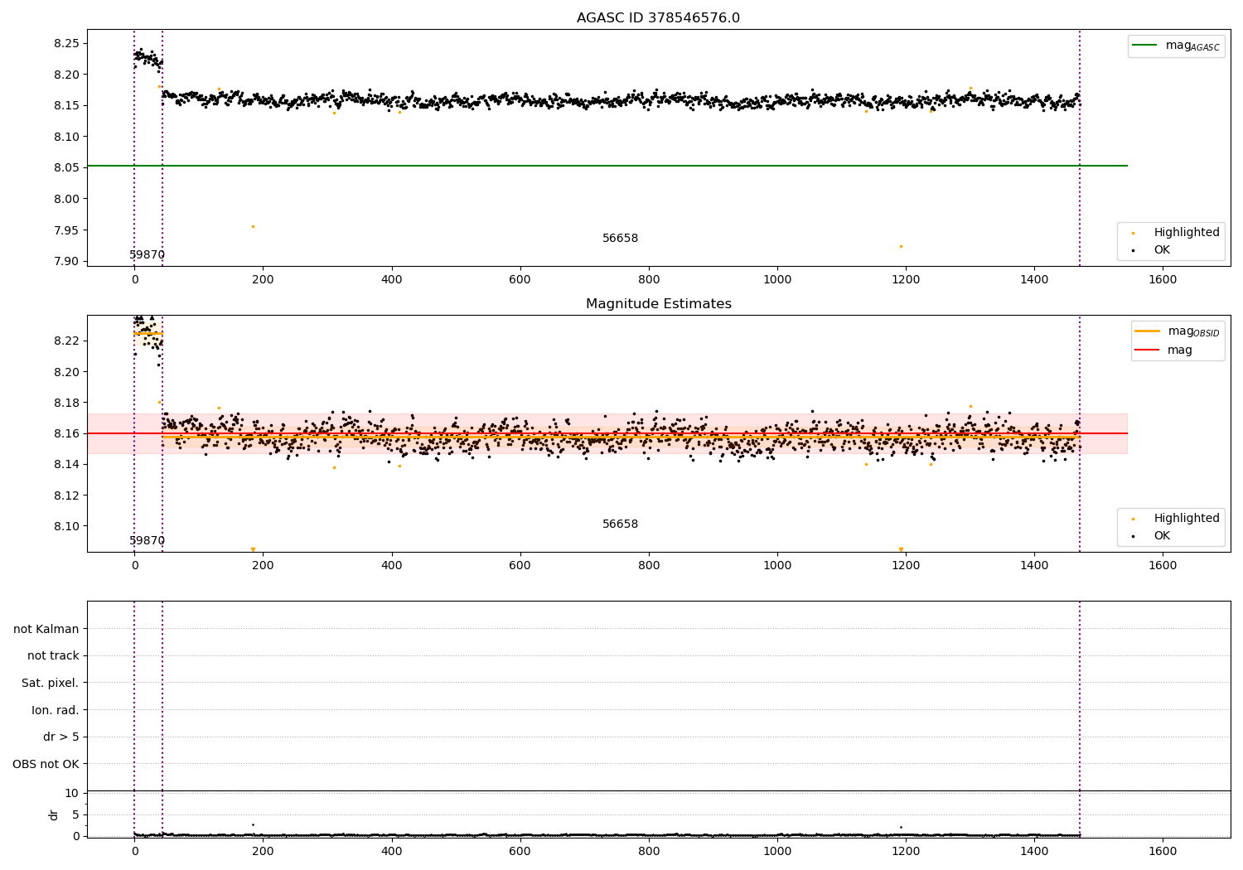Click the 8.25 y-axis tick label
Viewport: 1243px width, 870px height.
[66, 43]
